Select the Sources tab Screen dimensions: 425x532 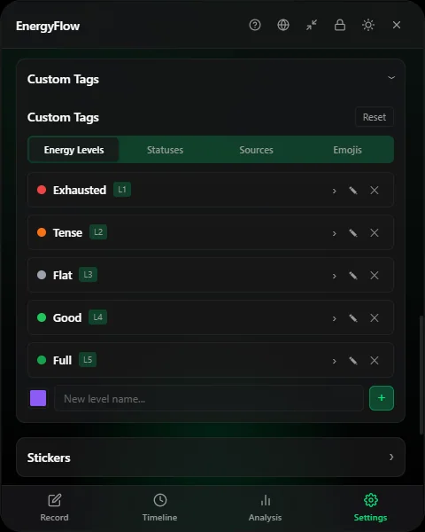coord(256,150)
